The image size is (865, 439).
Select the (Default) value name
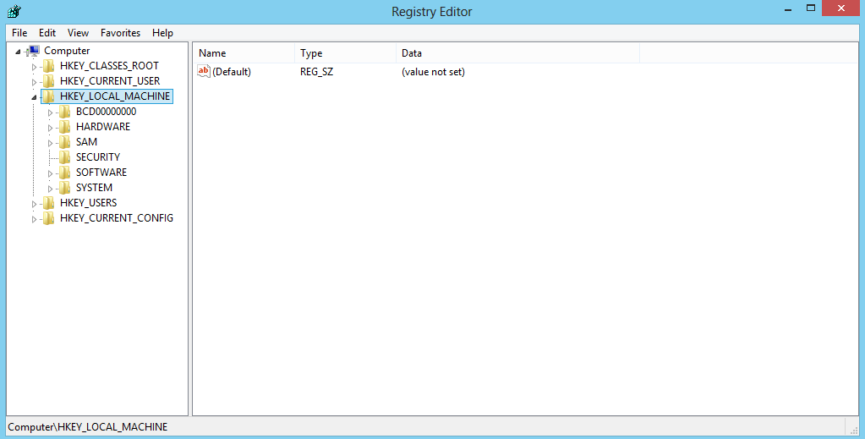coord(232,72)
